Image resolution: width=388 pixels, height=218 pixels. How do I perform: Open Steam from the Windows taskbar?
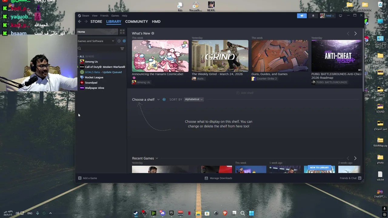point(136,213)
